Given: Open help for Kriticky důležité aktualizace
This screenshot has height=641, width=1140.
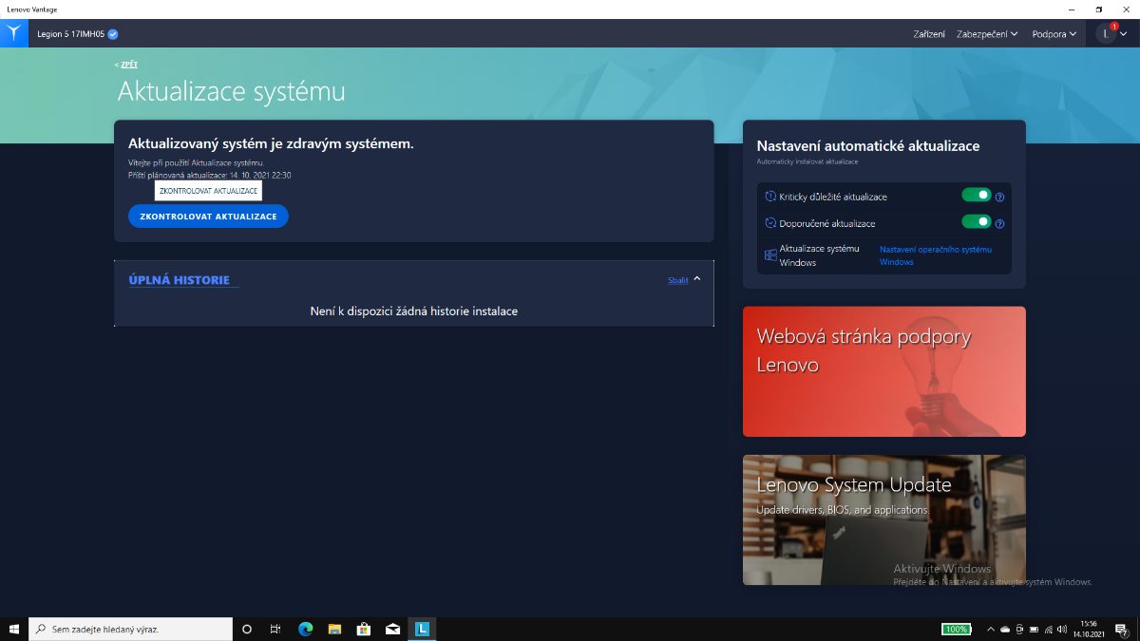Looking at the screenshot, I should (x=999, y=198).
